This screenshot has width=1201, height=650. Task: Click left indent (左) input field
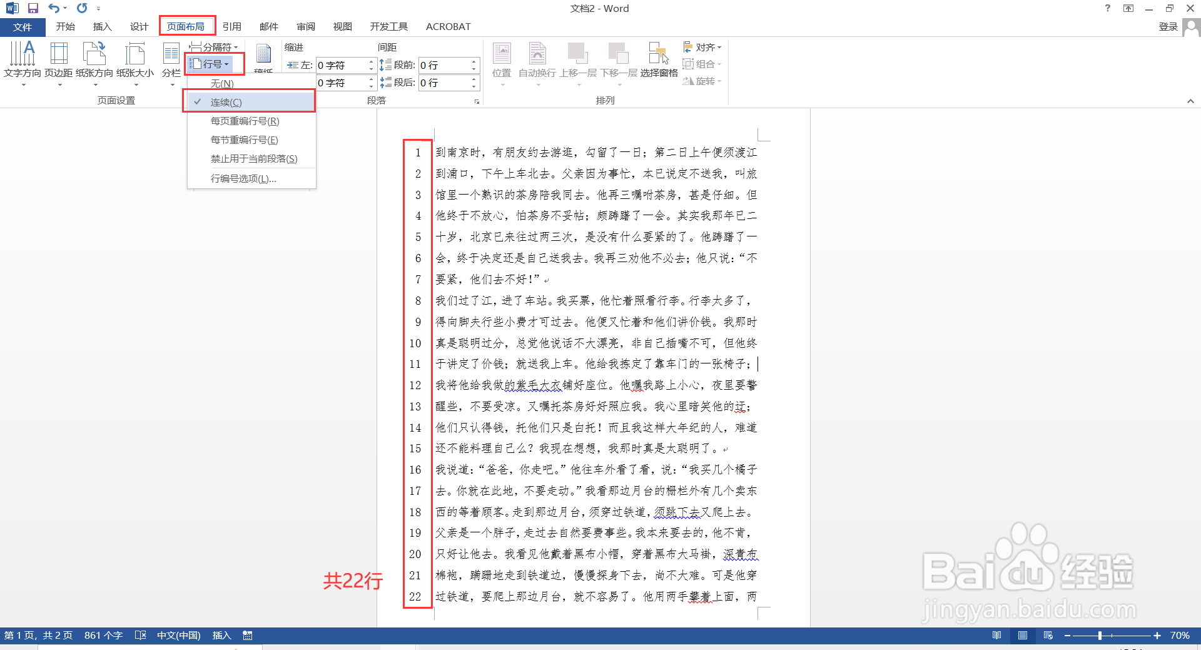[341, 65]
